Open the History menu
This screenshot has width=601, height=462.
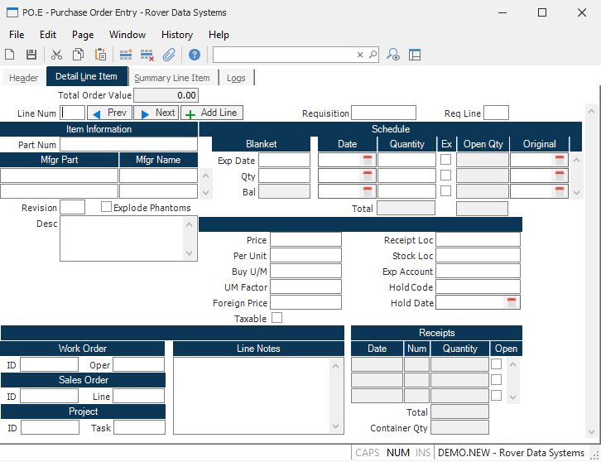pos(176,35)
